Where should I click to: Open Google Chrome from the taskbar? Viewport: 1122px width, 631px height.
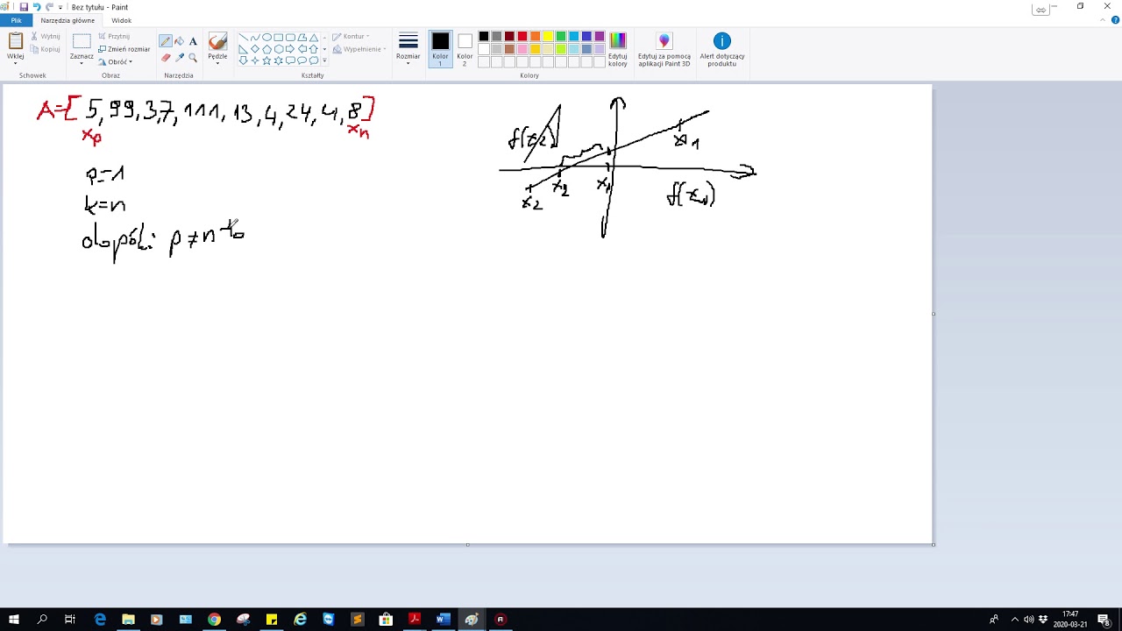[214, 620]
